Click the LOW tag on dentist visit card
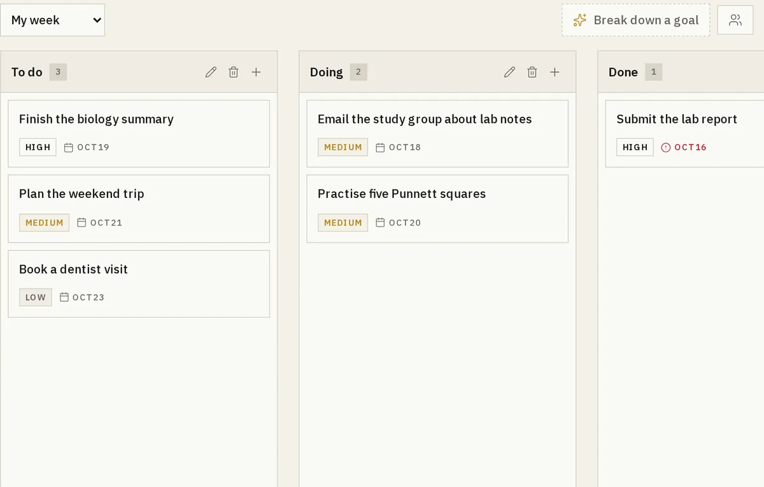The width and height of the screenshot is (764, 487). click(36, 297)
